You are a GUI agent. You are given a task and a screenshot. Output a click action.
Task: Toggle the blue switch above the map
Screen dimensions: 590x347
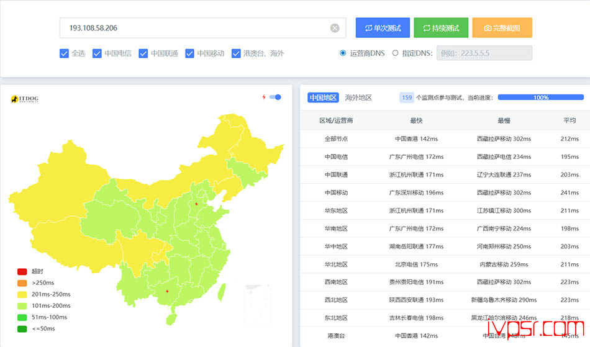tap(275, 97)
